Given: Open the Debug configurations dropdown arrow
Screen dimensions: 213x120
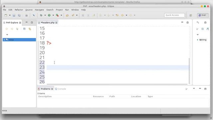Looking at the screenshot, I should pyautogui.click(x=45, y=15).
